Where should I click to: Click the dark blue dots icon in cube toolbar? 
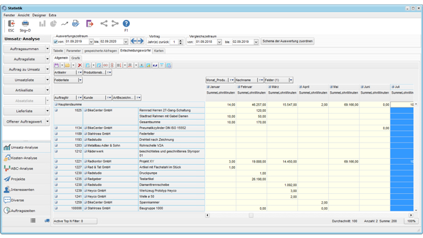pyautogui.click(x=155, y=65)
